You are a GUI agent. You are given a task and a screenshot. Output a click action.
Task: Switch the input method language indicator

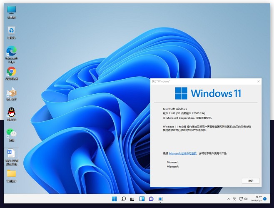(234, 199)
